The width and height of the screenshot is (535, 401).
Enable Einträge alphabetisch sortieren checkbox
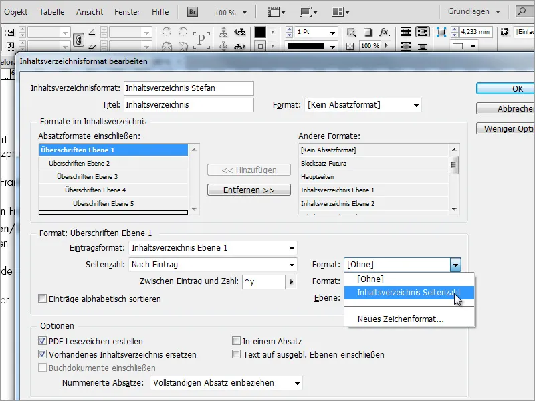click(x=42, y=299)
